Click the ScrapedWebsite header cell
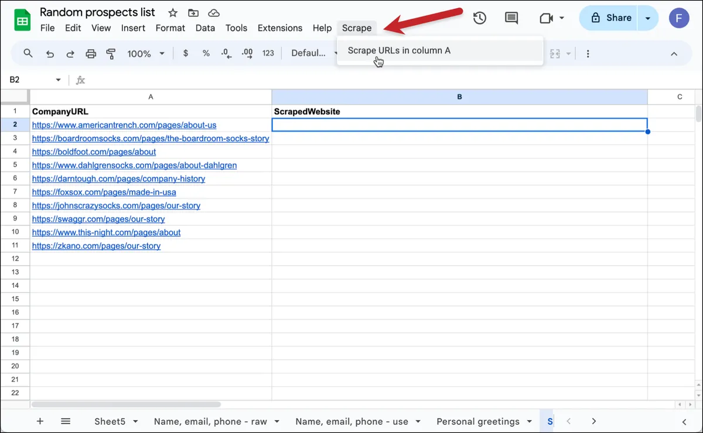 pyautogui.click(x=460, y=112)
